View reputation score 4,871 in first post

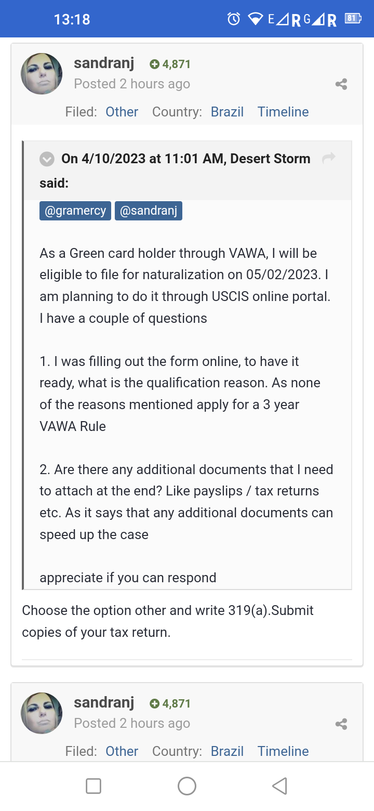point(170,64)
